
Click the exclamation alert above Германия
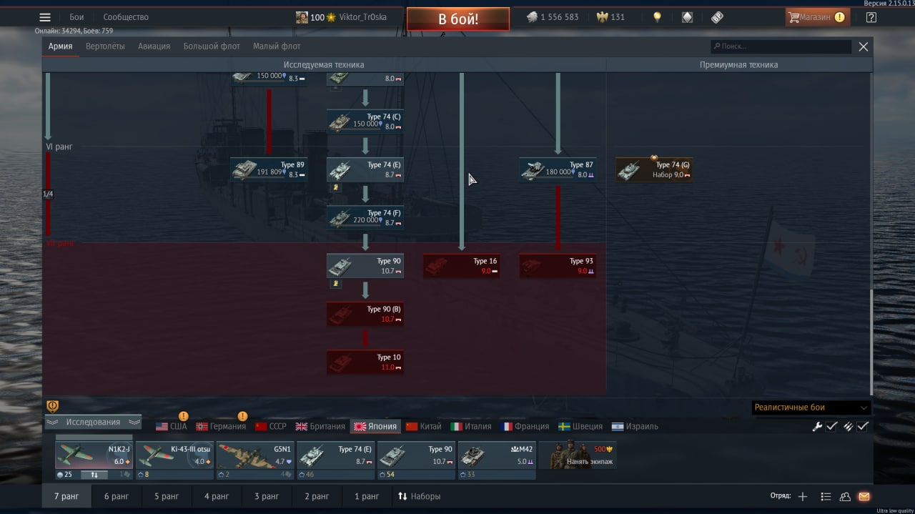242,416
